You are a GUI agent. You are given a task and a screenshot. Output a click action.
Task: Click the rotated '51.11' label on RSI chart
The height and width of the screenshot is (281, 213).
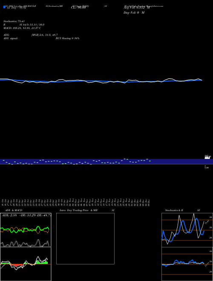207,264
